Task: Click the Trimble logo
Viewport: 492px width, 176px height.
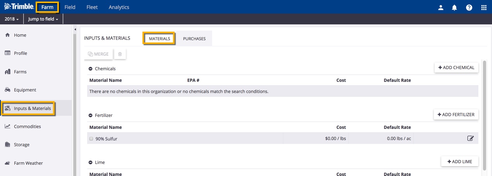Action: 19,7
